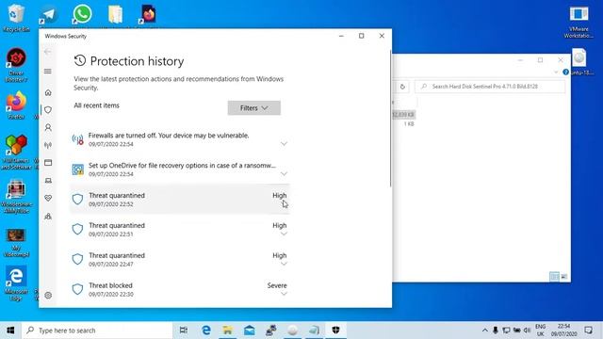
Task: Click the firewall warning icon
Action: tap(77, 139)
